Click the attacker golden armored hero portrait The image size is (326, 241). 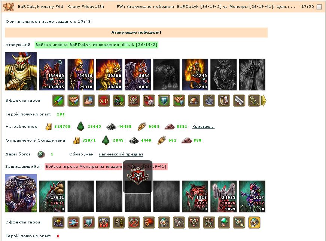21,71
